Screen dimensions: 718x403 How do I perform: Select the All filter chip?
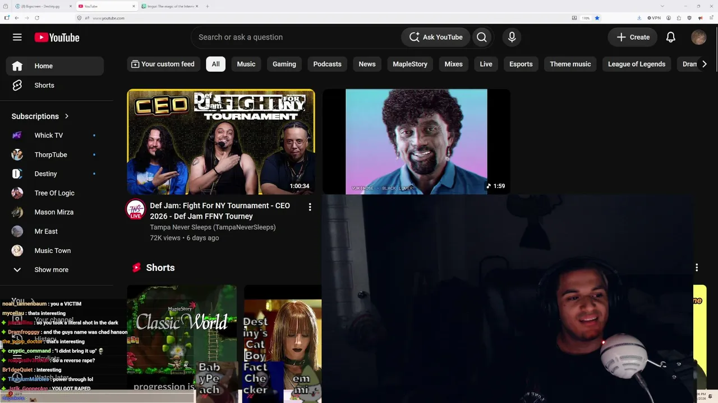215,64
